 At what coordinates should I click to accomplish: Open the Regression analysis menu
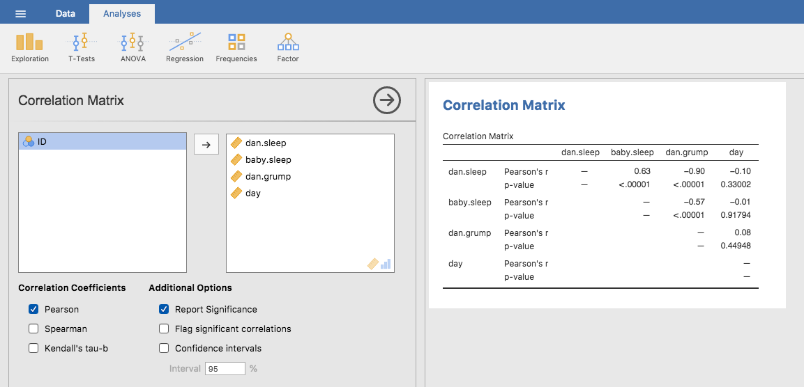coord(185,47)
